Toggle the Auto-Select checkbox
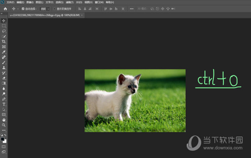Viewport: 251px width, 158px height. 23,9
